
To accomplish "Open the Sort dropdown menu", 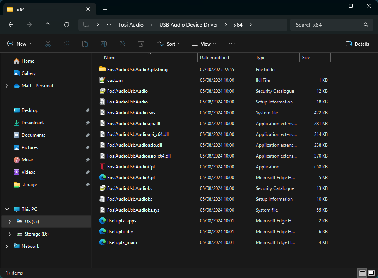I will [169, 44].
